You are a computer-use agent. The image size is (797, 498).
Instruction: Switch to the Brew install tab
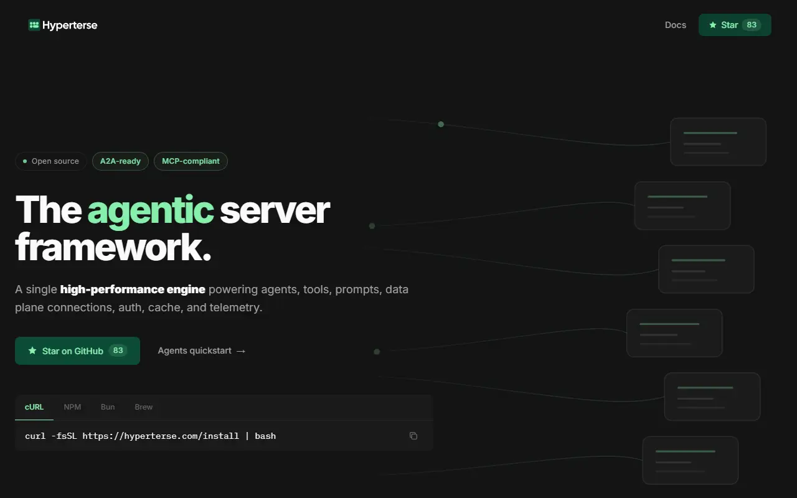[144, 407]
